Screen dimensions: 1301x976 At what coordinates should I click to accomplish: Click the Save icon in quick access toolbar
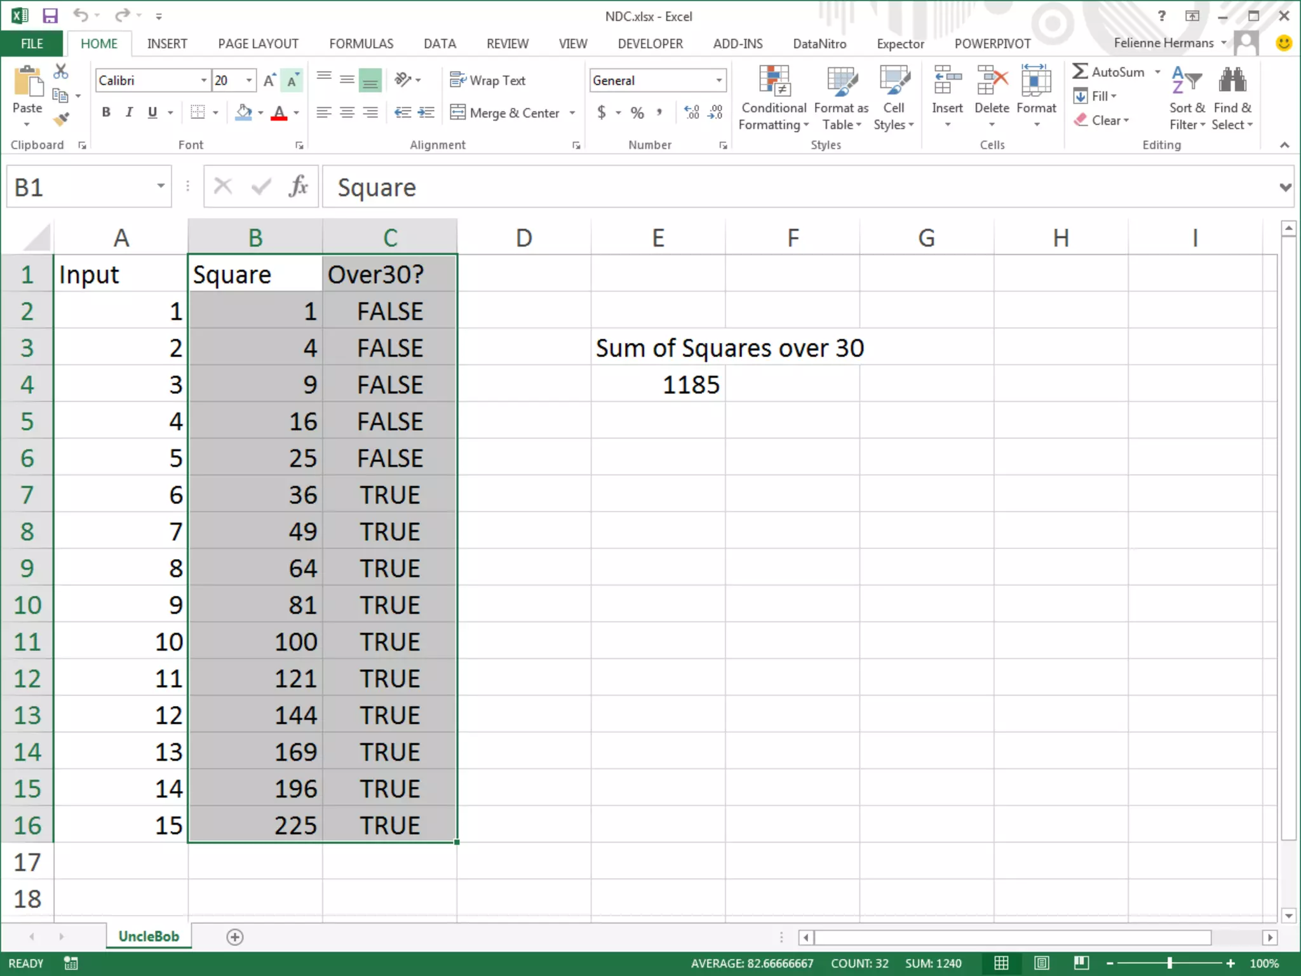pyautogui.click(x=50, y=15)
